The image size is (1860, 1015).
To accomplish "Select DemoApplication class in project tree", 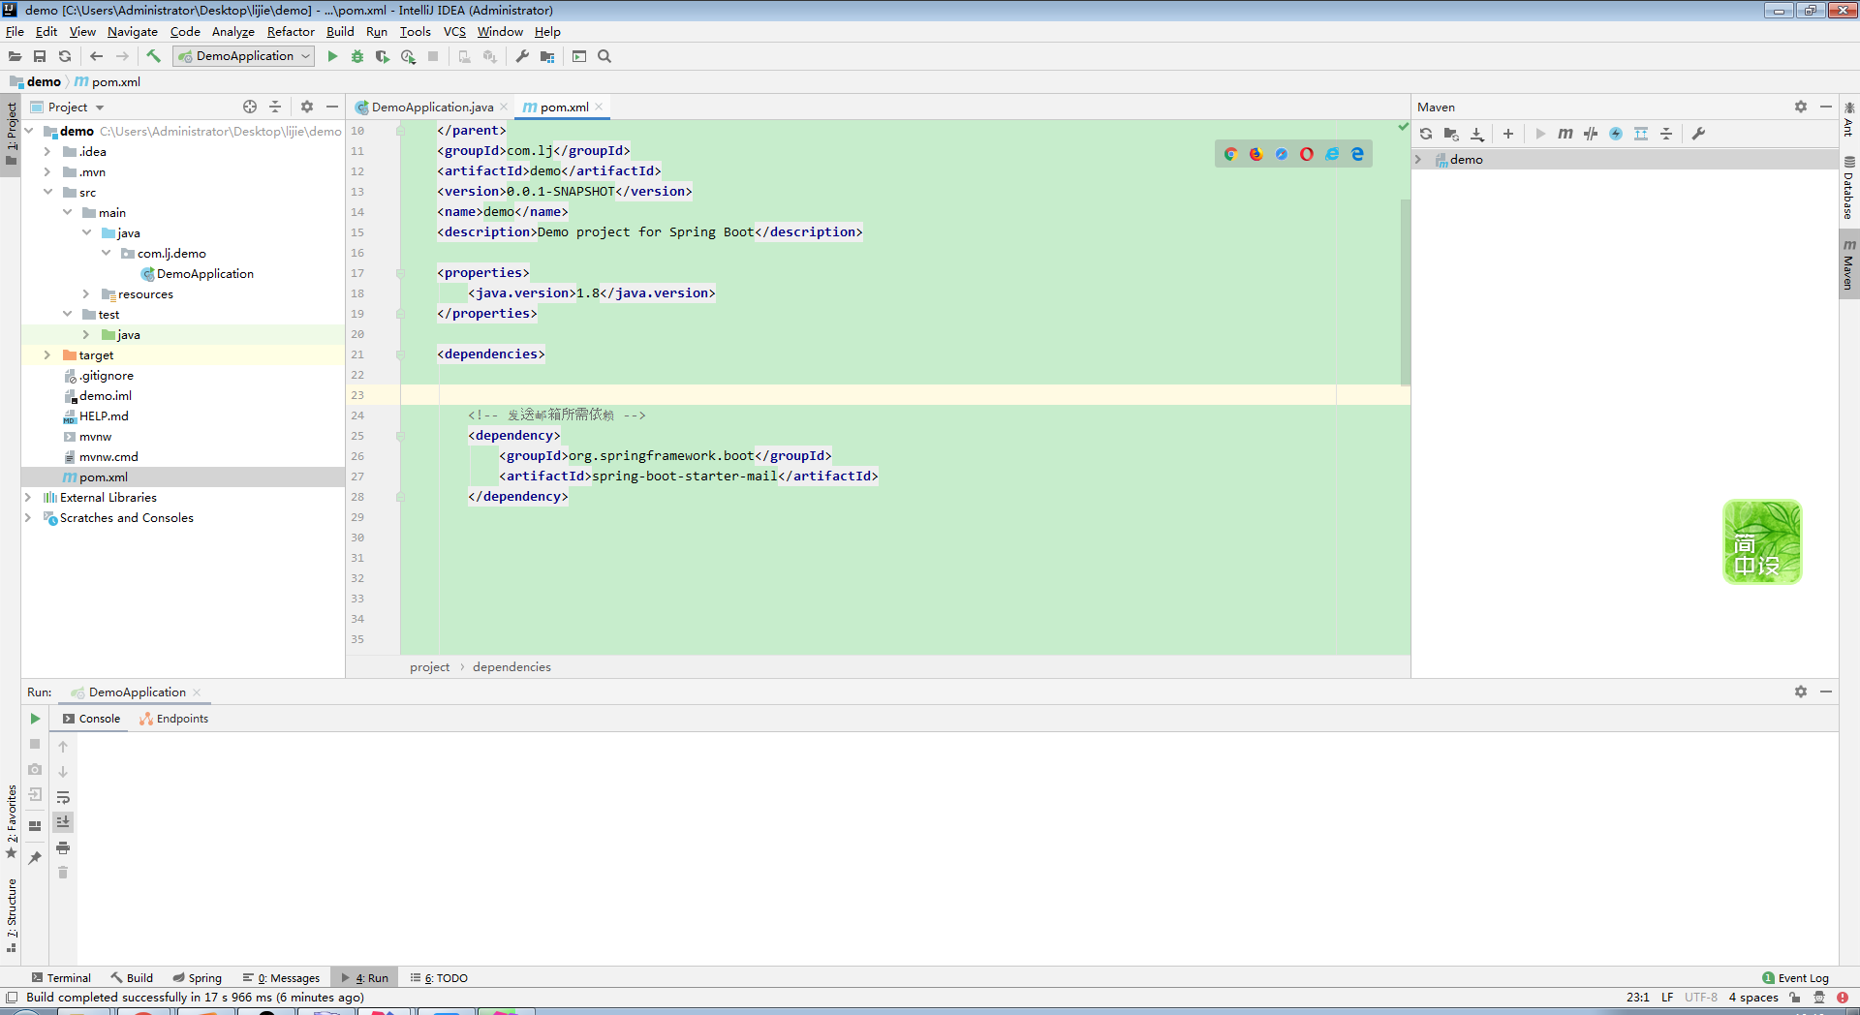I will pyautogui.click(x=204, y=273).
